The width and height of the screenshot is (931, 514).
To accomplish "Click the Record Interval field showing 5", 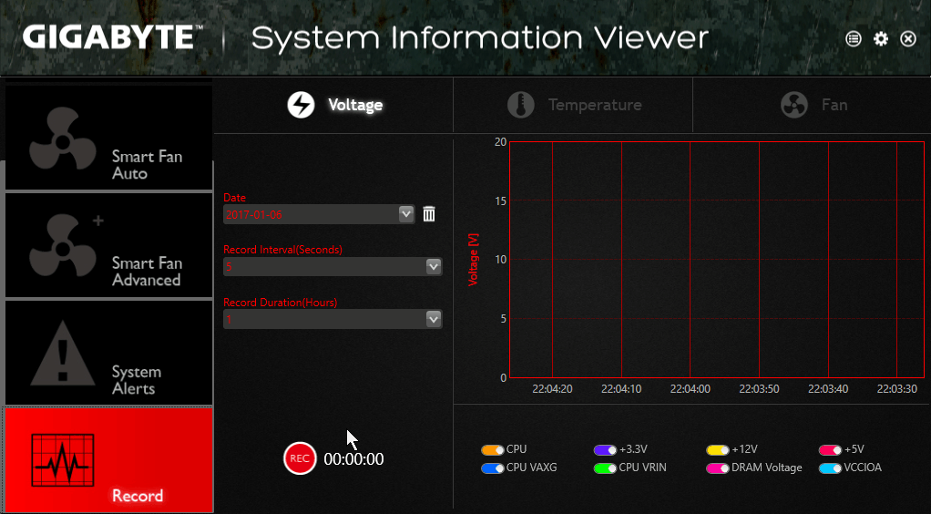I will pos(332,267).
